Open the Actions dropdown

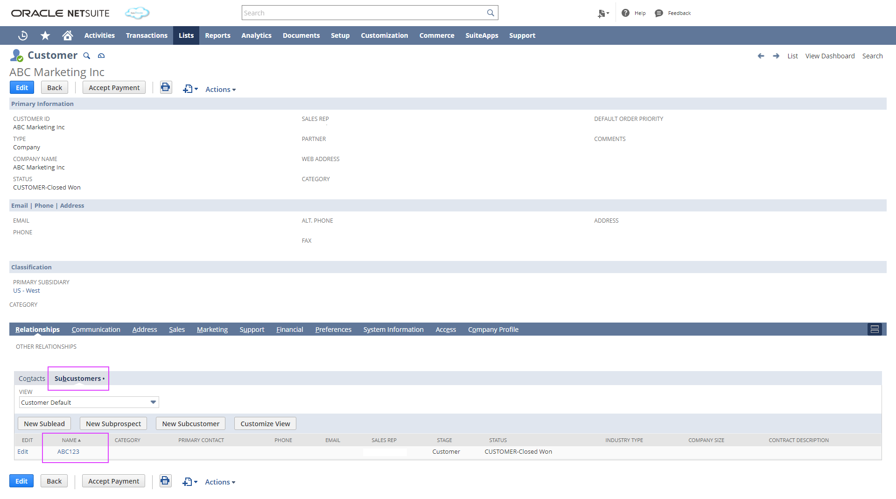(220, 89)
